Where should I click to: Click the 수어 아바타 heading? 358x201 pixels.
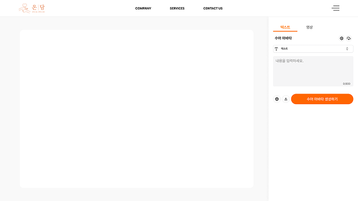coord(283,39)
